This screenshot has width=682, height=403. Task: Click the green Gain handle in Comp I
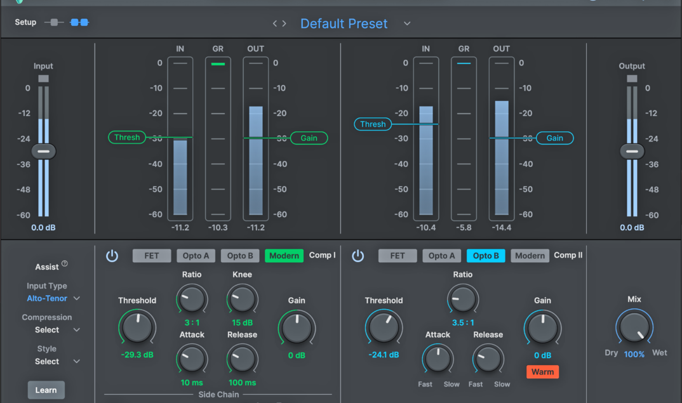pyautogui.click(x=309, y=138)
